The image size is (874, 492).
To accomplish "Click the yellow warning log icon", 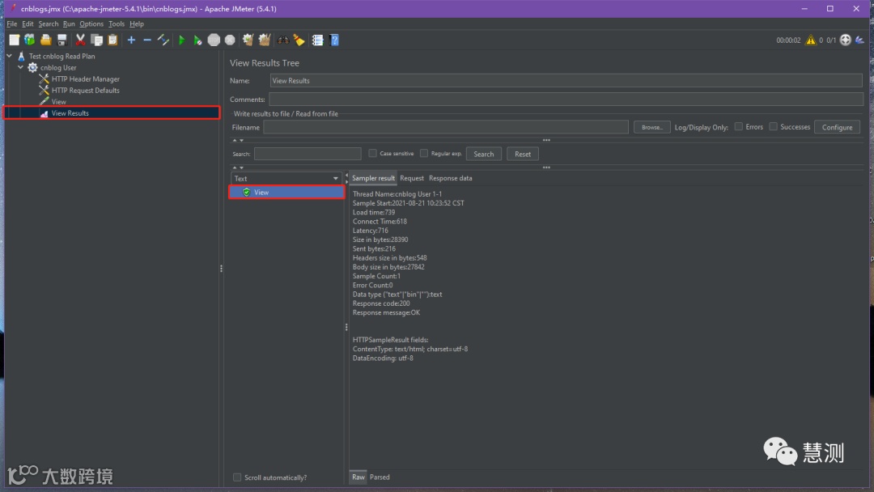I will pos(810,40).
